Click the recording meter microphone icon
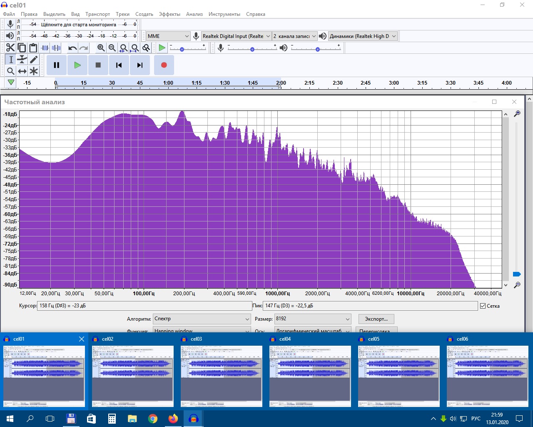Image resolution: width=533 pixels, height=427 pixels. (10, 24)
